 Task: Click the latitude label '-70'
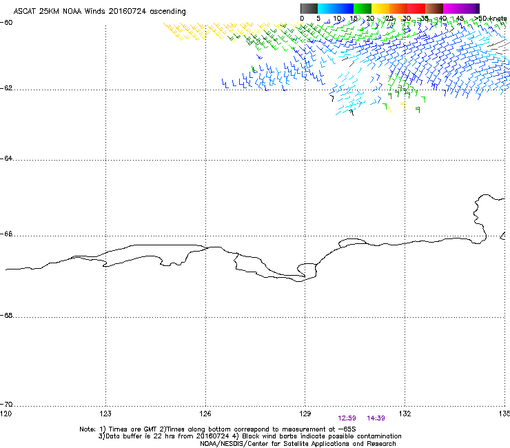(x=6, y=405)
